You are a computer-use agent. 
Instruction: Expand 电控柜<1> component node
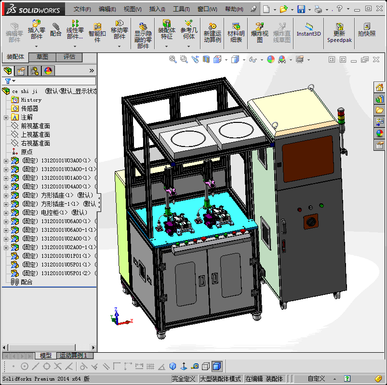point(6,213)
